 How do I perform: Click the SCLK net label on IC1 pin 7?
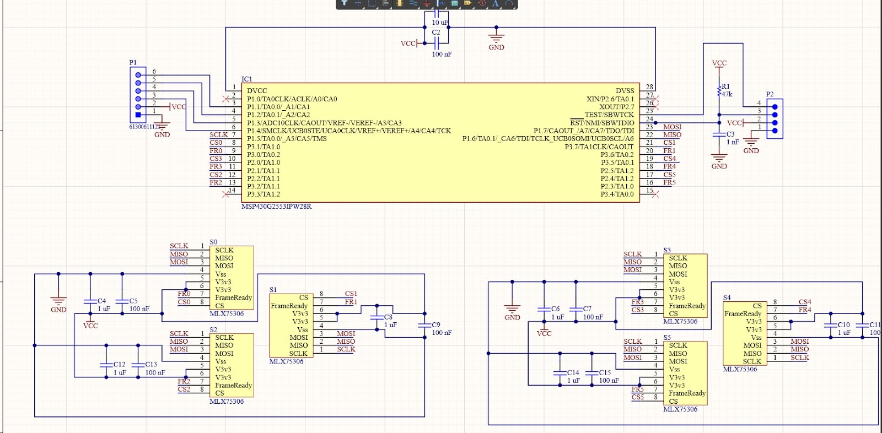[218, 134]
